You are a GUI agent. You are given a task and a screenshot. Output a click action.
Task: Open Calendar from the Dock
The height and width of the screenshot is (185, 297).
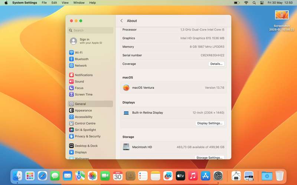118,176
